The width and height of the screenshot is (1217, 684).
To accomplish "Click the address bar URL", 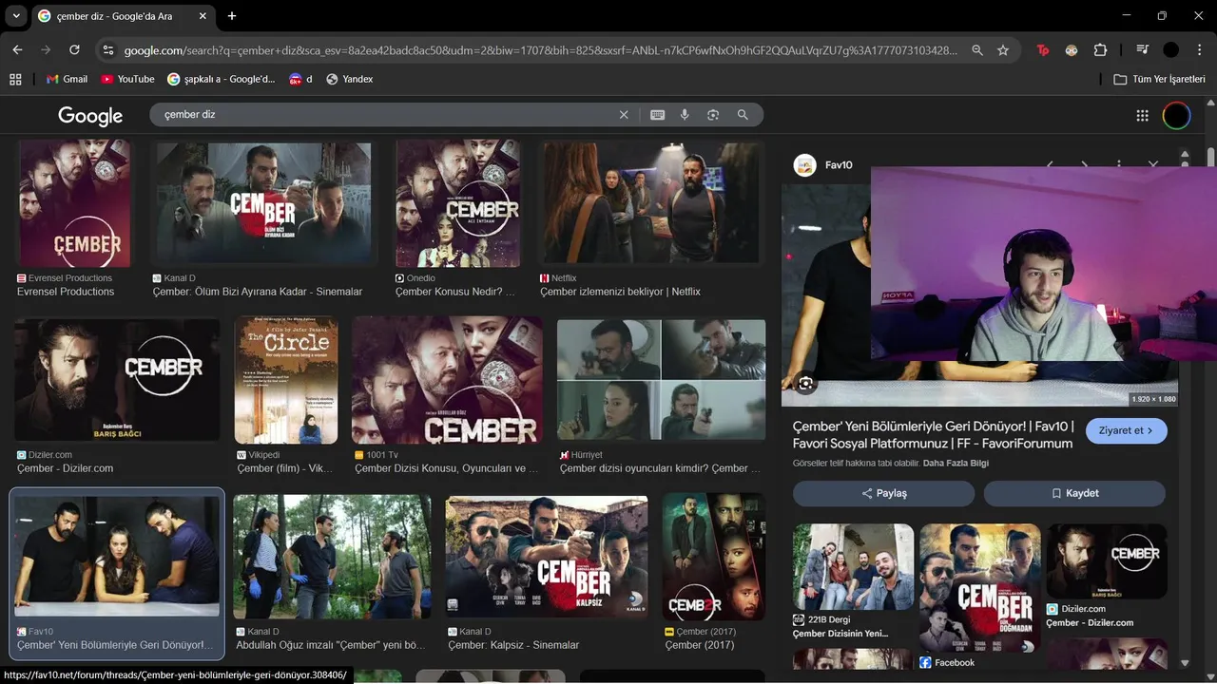I will [x=540, y=50].
